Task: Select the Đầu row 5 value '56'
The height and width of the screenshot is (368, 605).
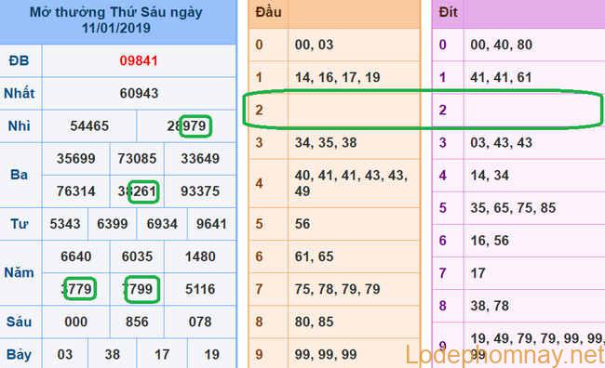Action: coord(302,224)
